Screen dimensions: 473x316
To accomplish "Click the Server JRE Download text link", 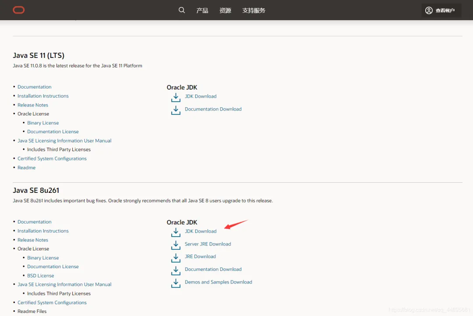I will click(x=208, y=244).
